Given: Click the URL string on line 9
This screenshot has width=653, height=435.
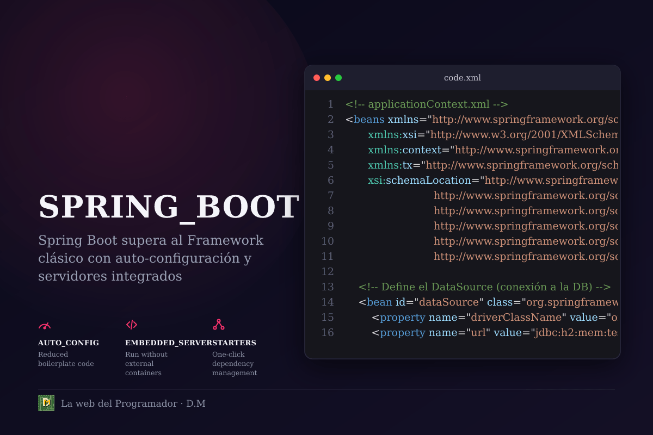Looking at the screenshot, I should click(526, 226).
